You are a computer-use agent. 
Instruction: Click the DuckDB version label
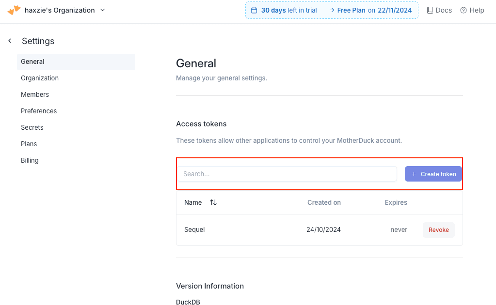click(x=188, y=302)
